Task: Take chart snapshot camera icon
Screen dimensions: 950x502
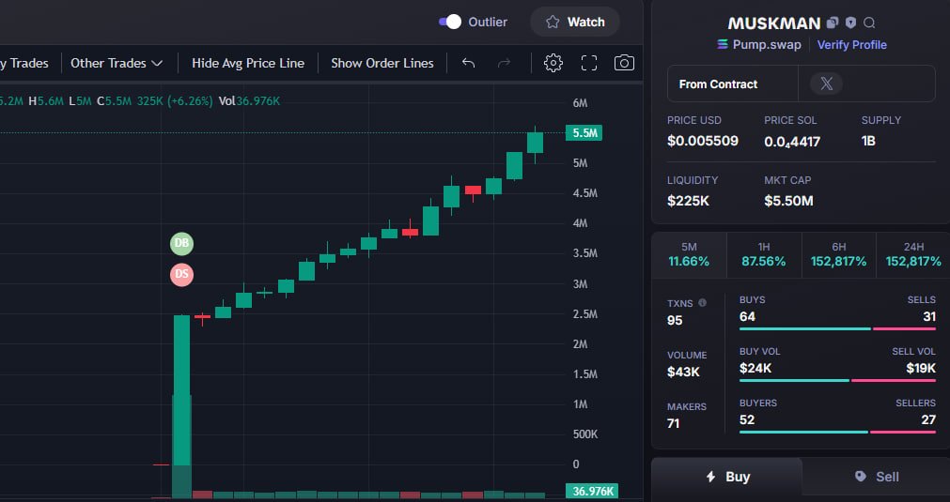Action: 624,63
